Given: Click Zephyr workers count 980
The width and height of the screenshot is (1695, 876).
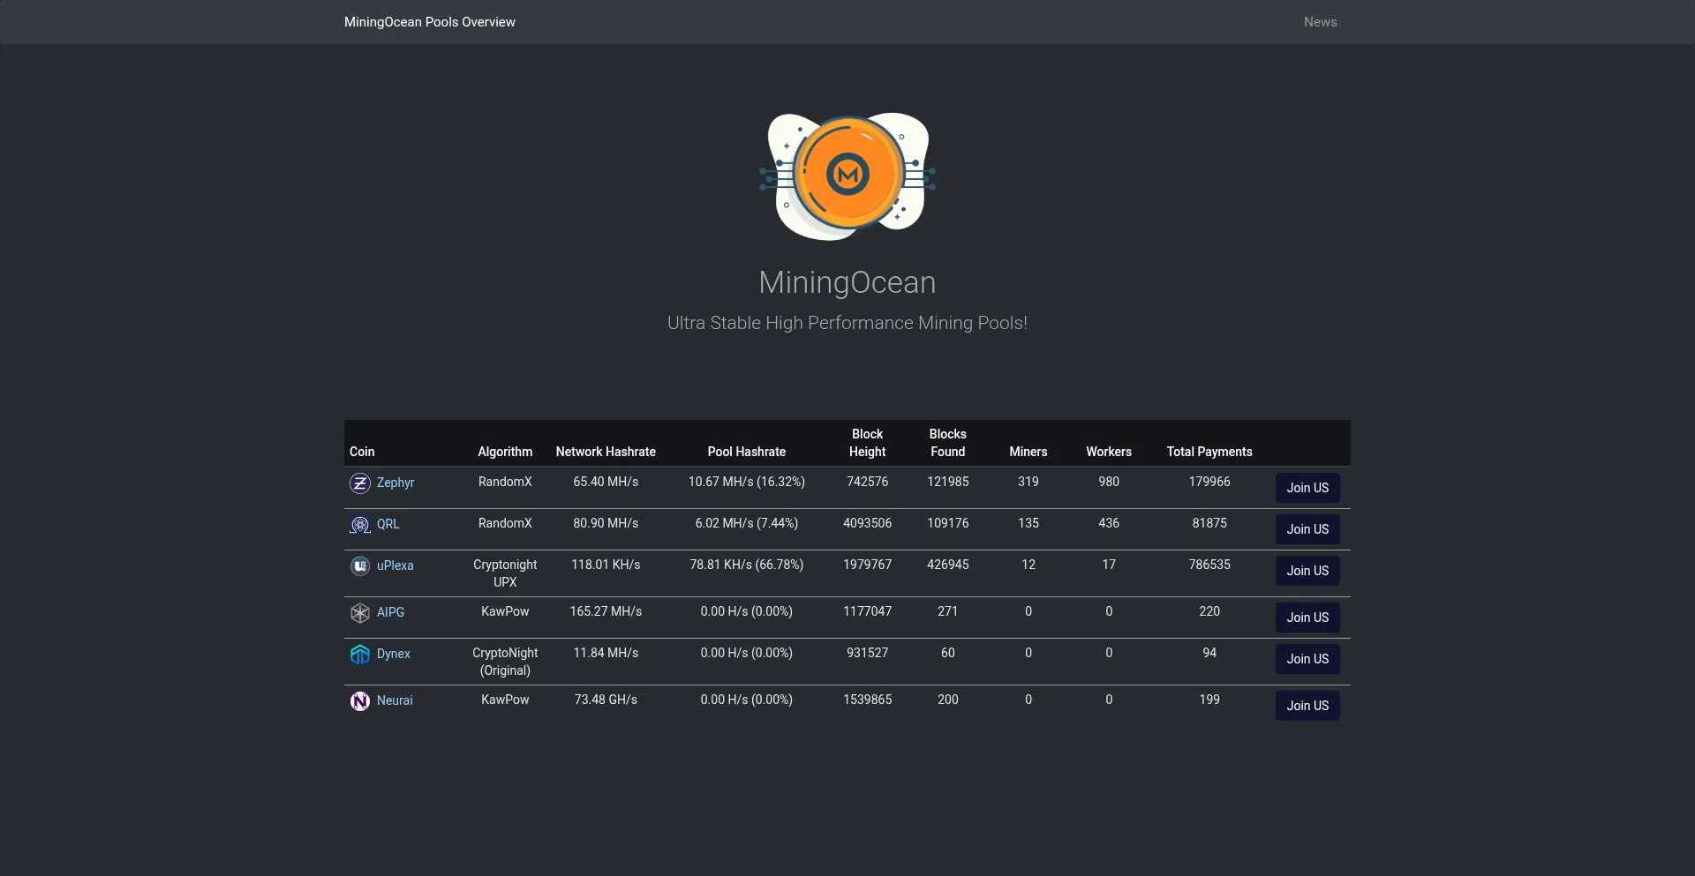Looking at the screenshot, I should click(1109, 482).
